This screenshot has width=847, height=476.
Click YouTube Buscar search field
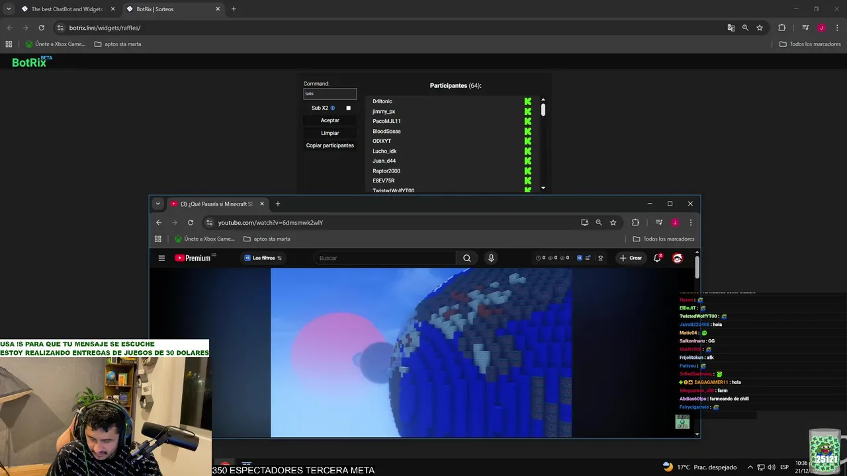tap(384, 258)
